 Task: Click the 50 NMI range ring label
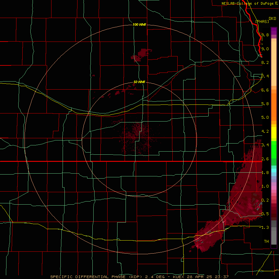[139, 82]
